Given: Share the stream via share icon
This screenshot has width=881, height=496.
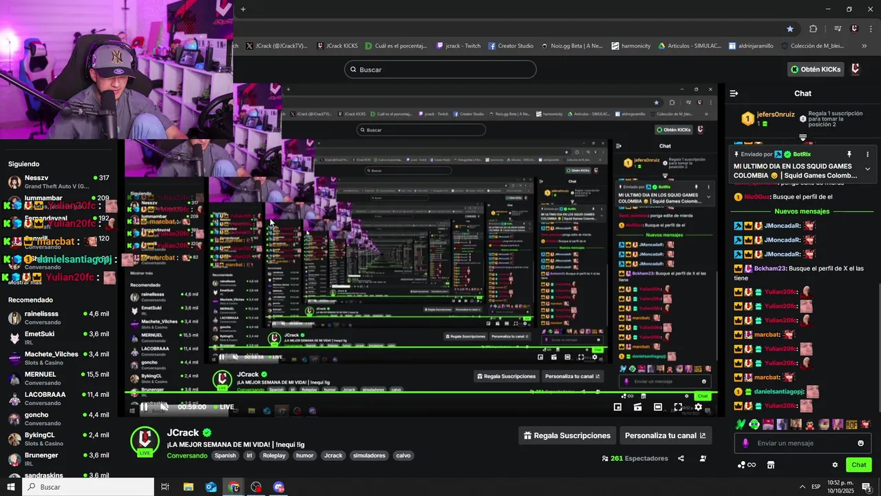Looking at the screenshot, I should [681, 458].
